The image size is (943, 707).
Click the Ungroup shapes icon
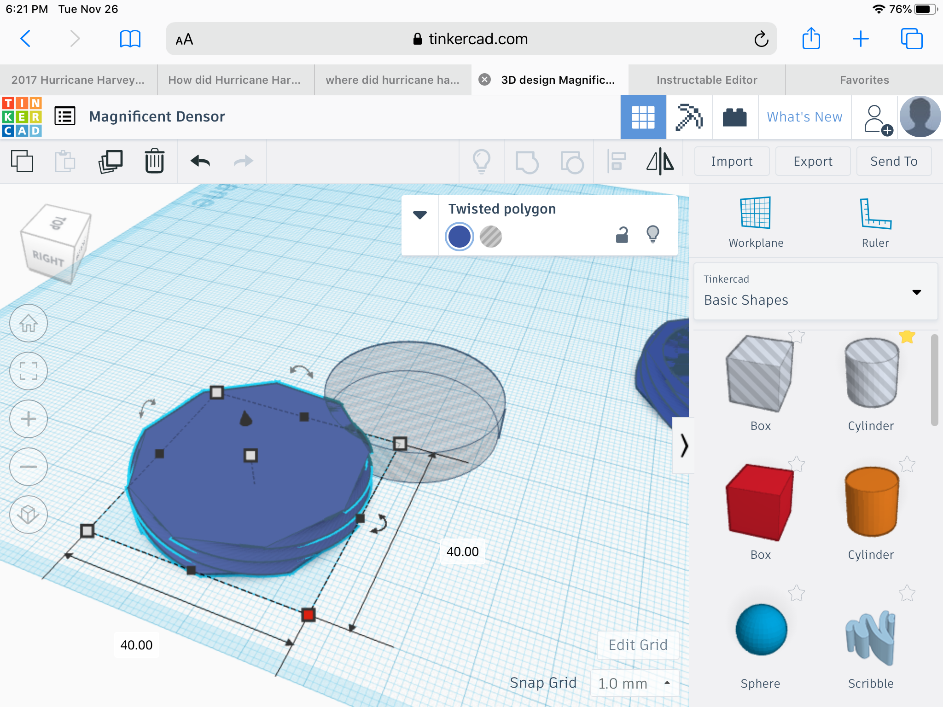572,162
